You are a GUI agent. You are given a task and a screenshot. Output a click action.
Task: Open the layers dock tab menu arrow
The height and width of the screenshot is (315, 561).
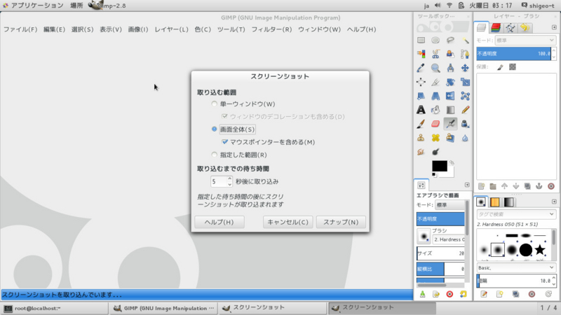(x=554, y=27)
